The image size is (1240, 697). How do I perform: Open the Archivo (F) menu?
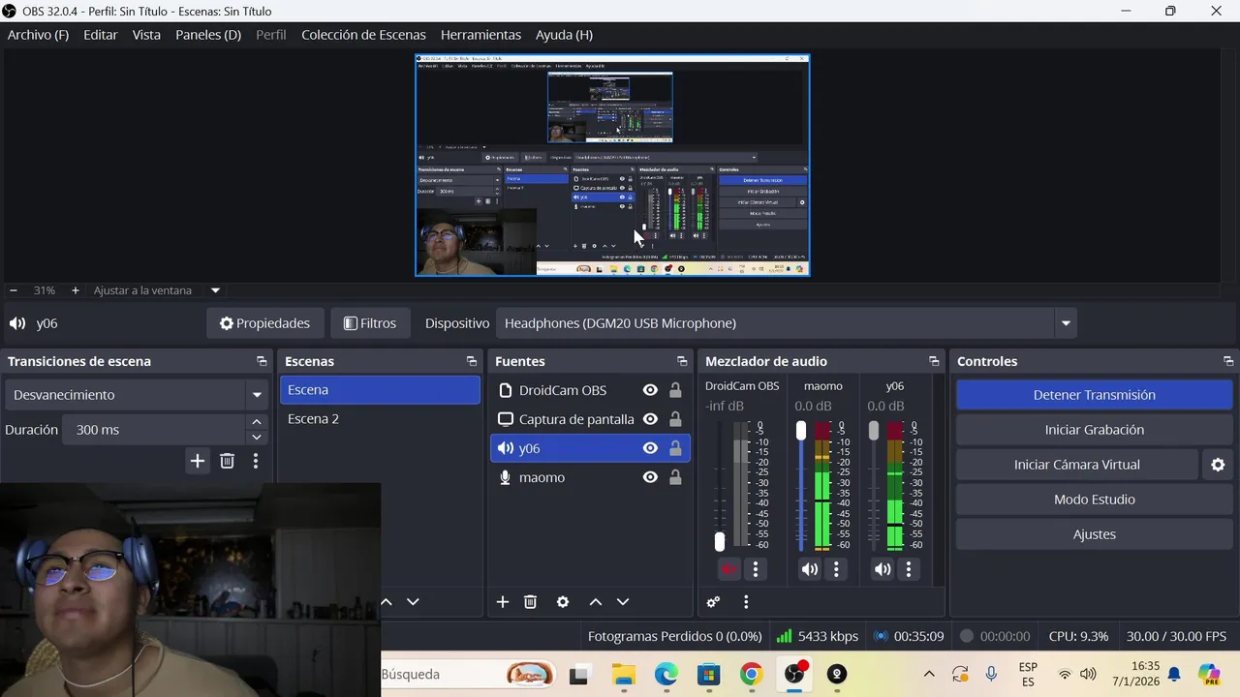38,35
